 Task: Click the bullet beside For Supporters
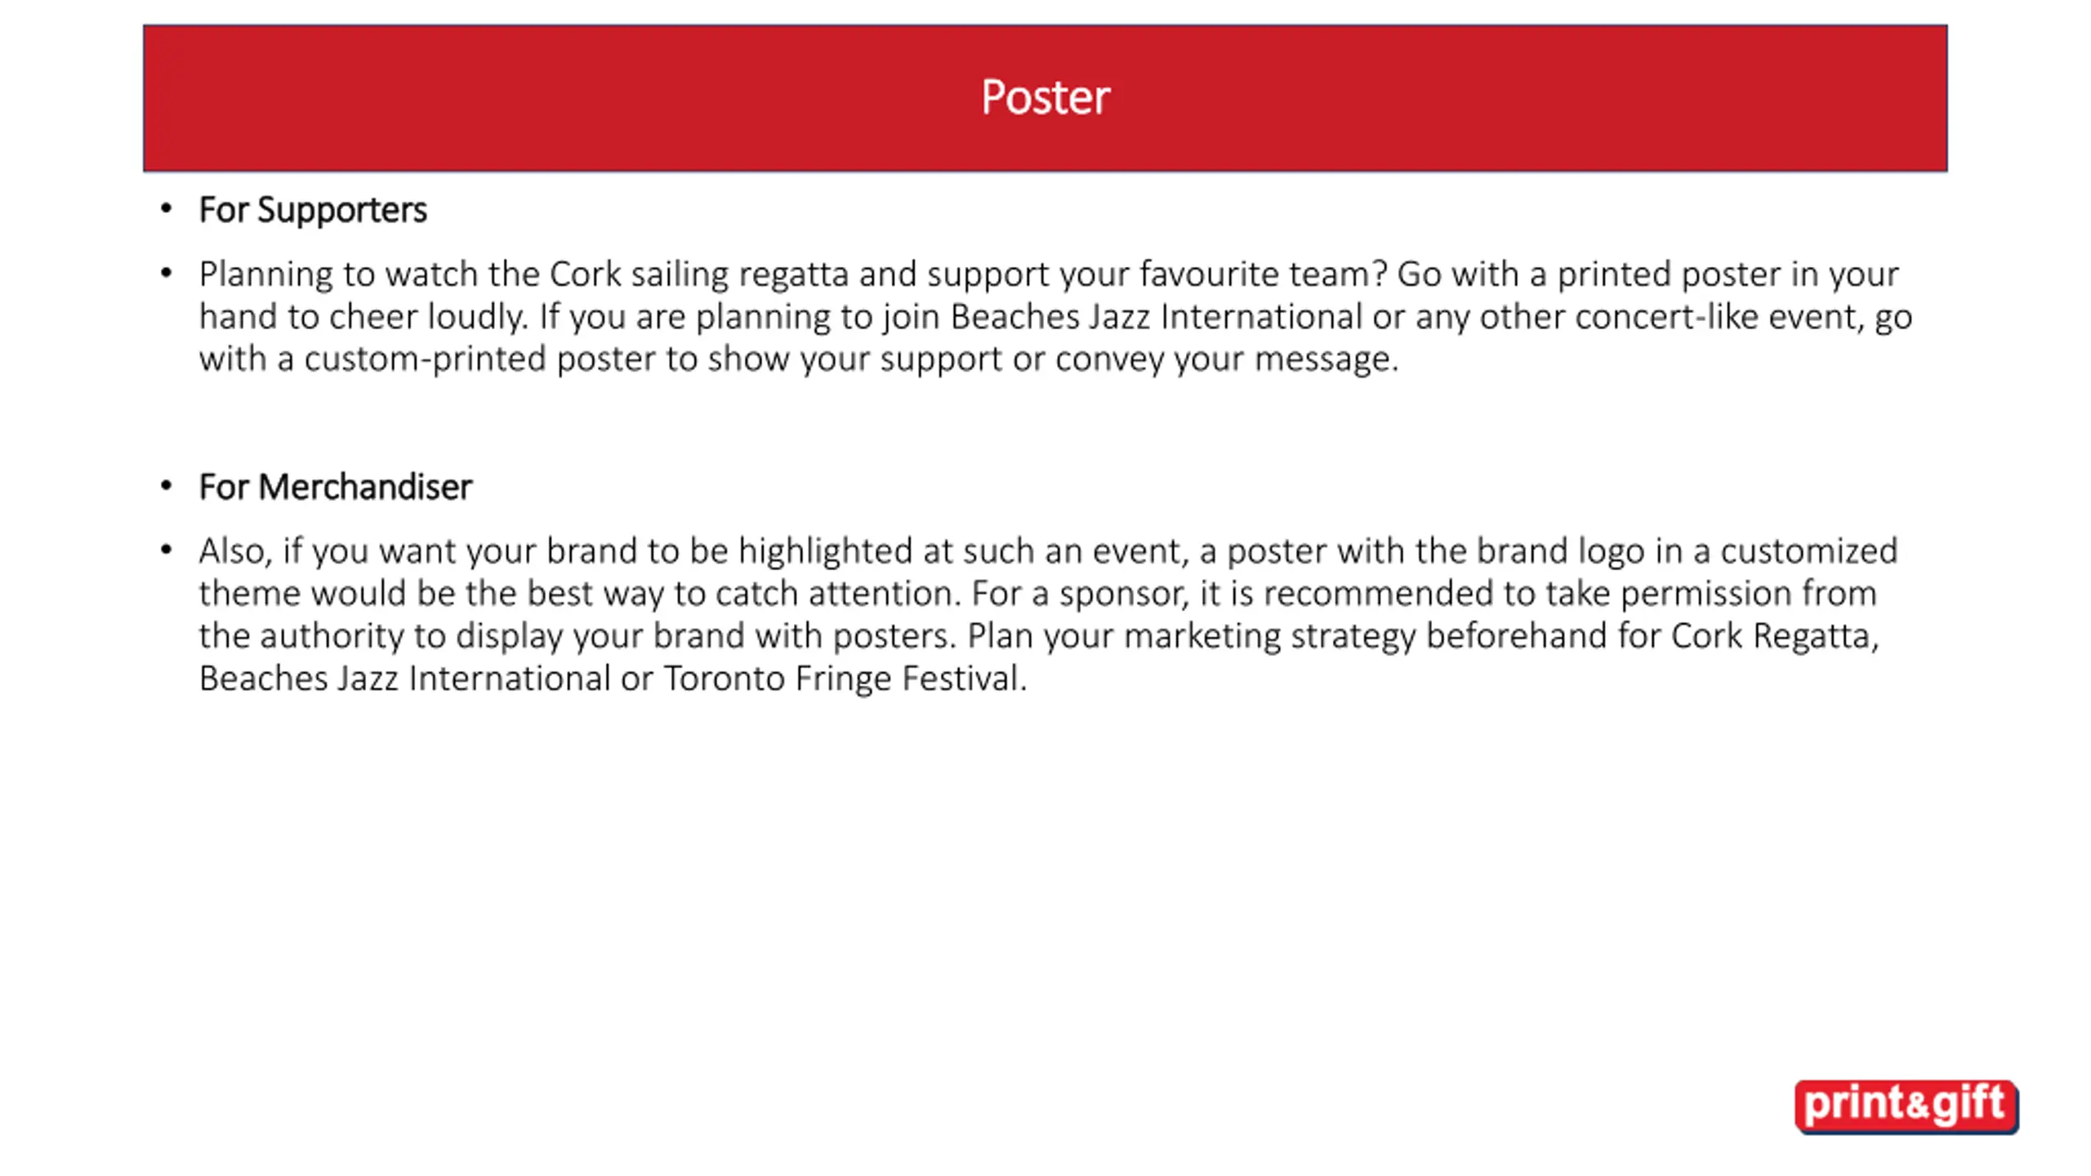[x=167, y=209]
